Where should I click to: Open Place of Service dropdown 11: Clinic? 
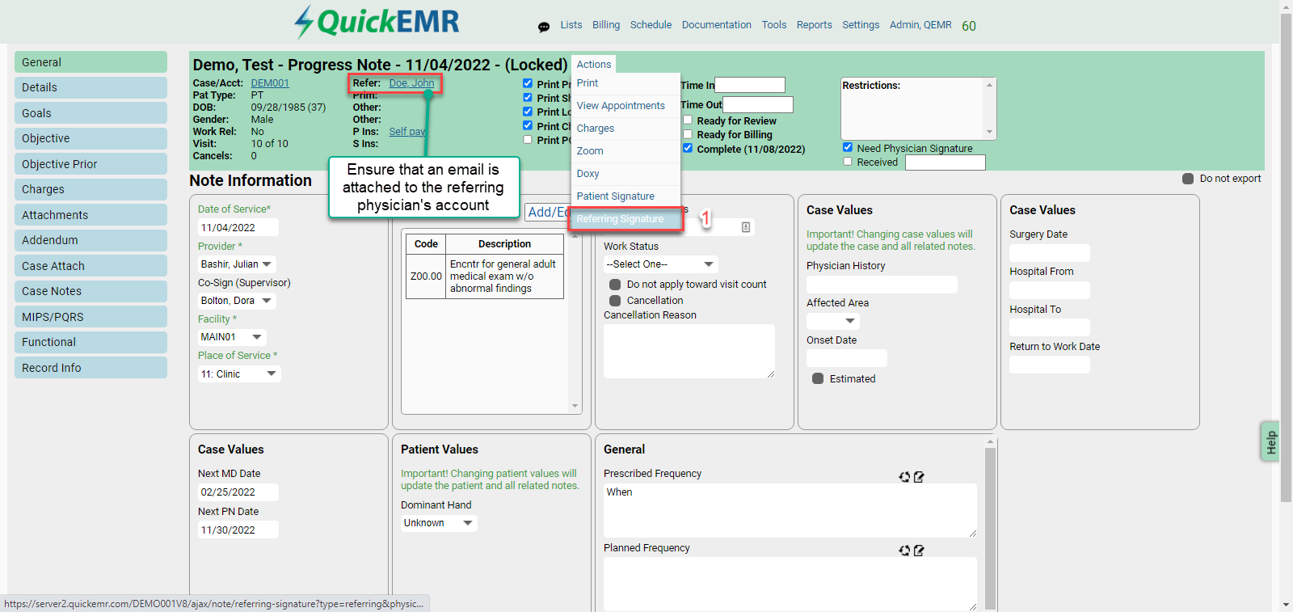click(239, 374)
